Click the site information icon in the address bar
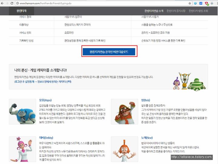 (x=17, y=3)
